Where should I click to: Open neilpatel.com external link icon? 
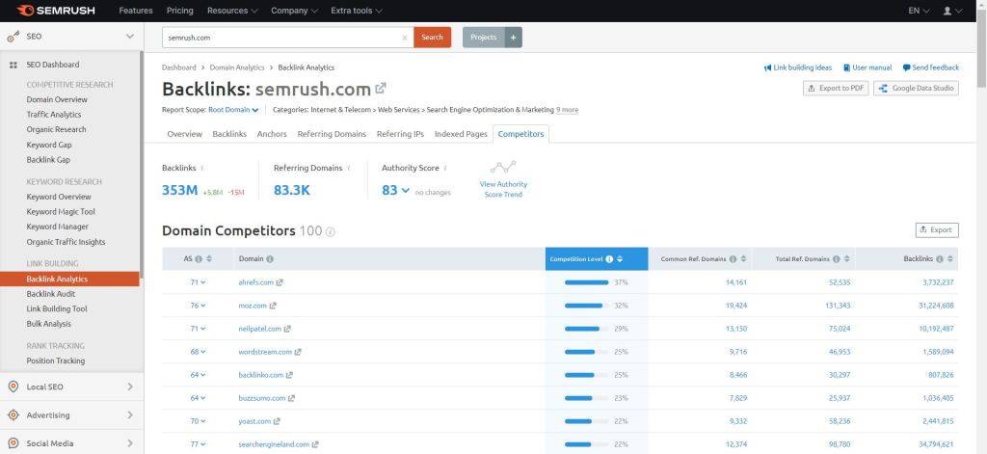coord(287,329)
